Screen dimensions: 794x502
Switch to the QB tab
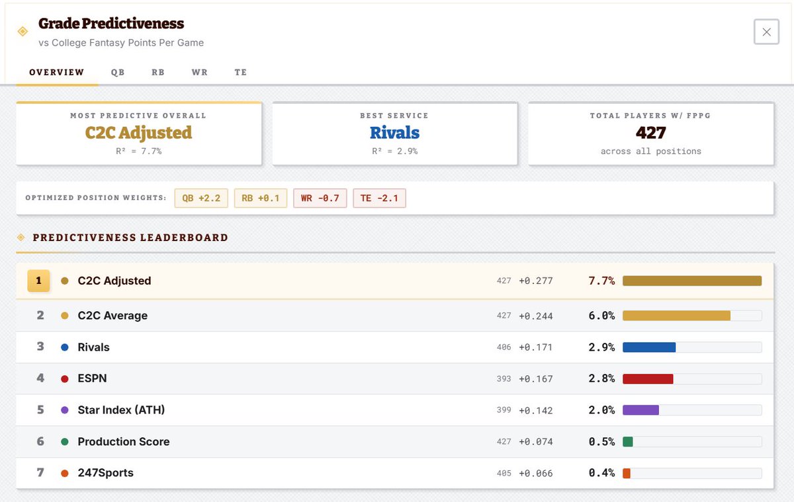point(118,72)
